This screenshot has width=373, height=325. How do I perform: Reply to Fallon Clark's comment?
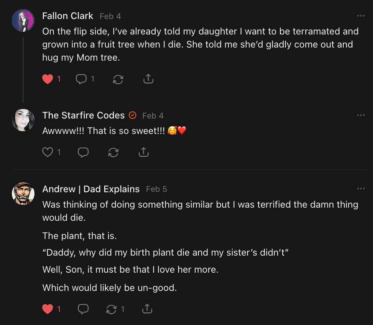pos(81,79)
